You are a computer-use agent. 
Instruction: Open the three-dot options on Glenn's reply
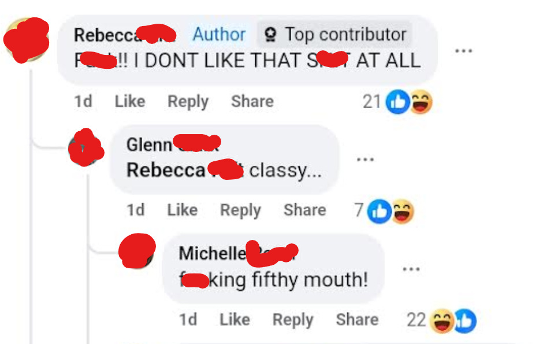point(365,160)
